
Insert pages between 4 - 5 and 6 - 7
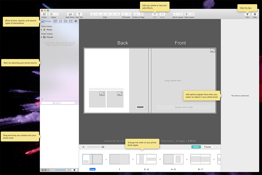(x=187, y=159)
